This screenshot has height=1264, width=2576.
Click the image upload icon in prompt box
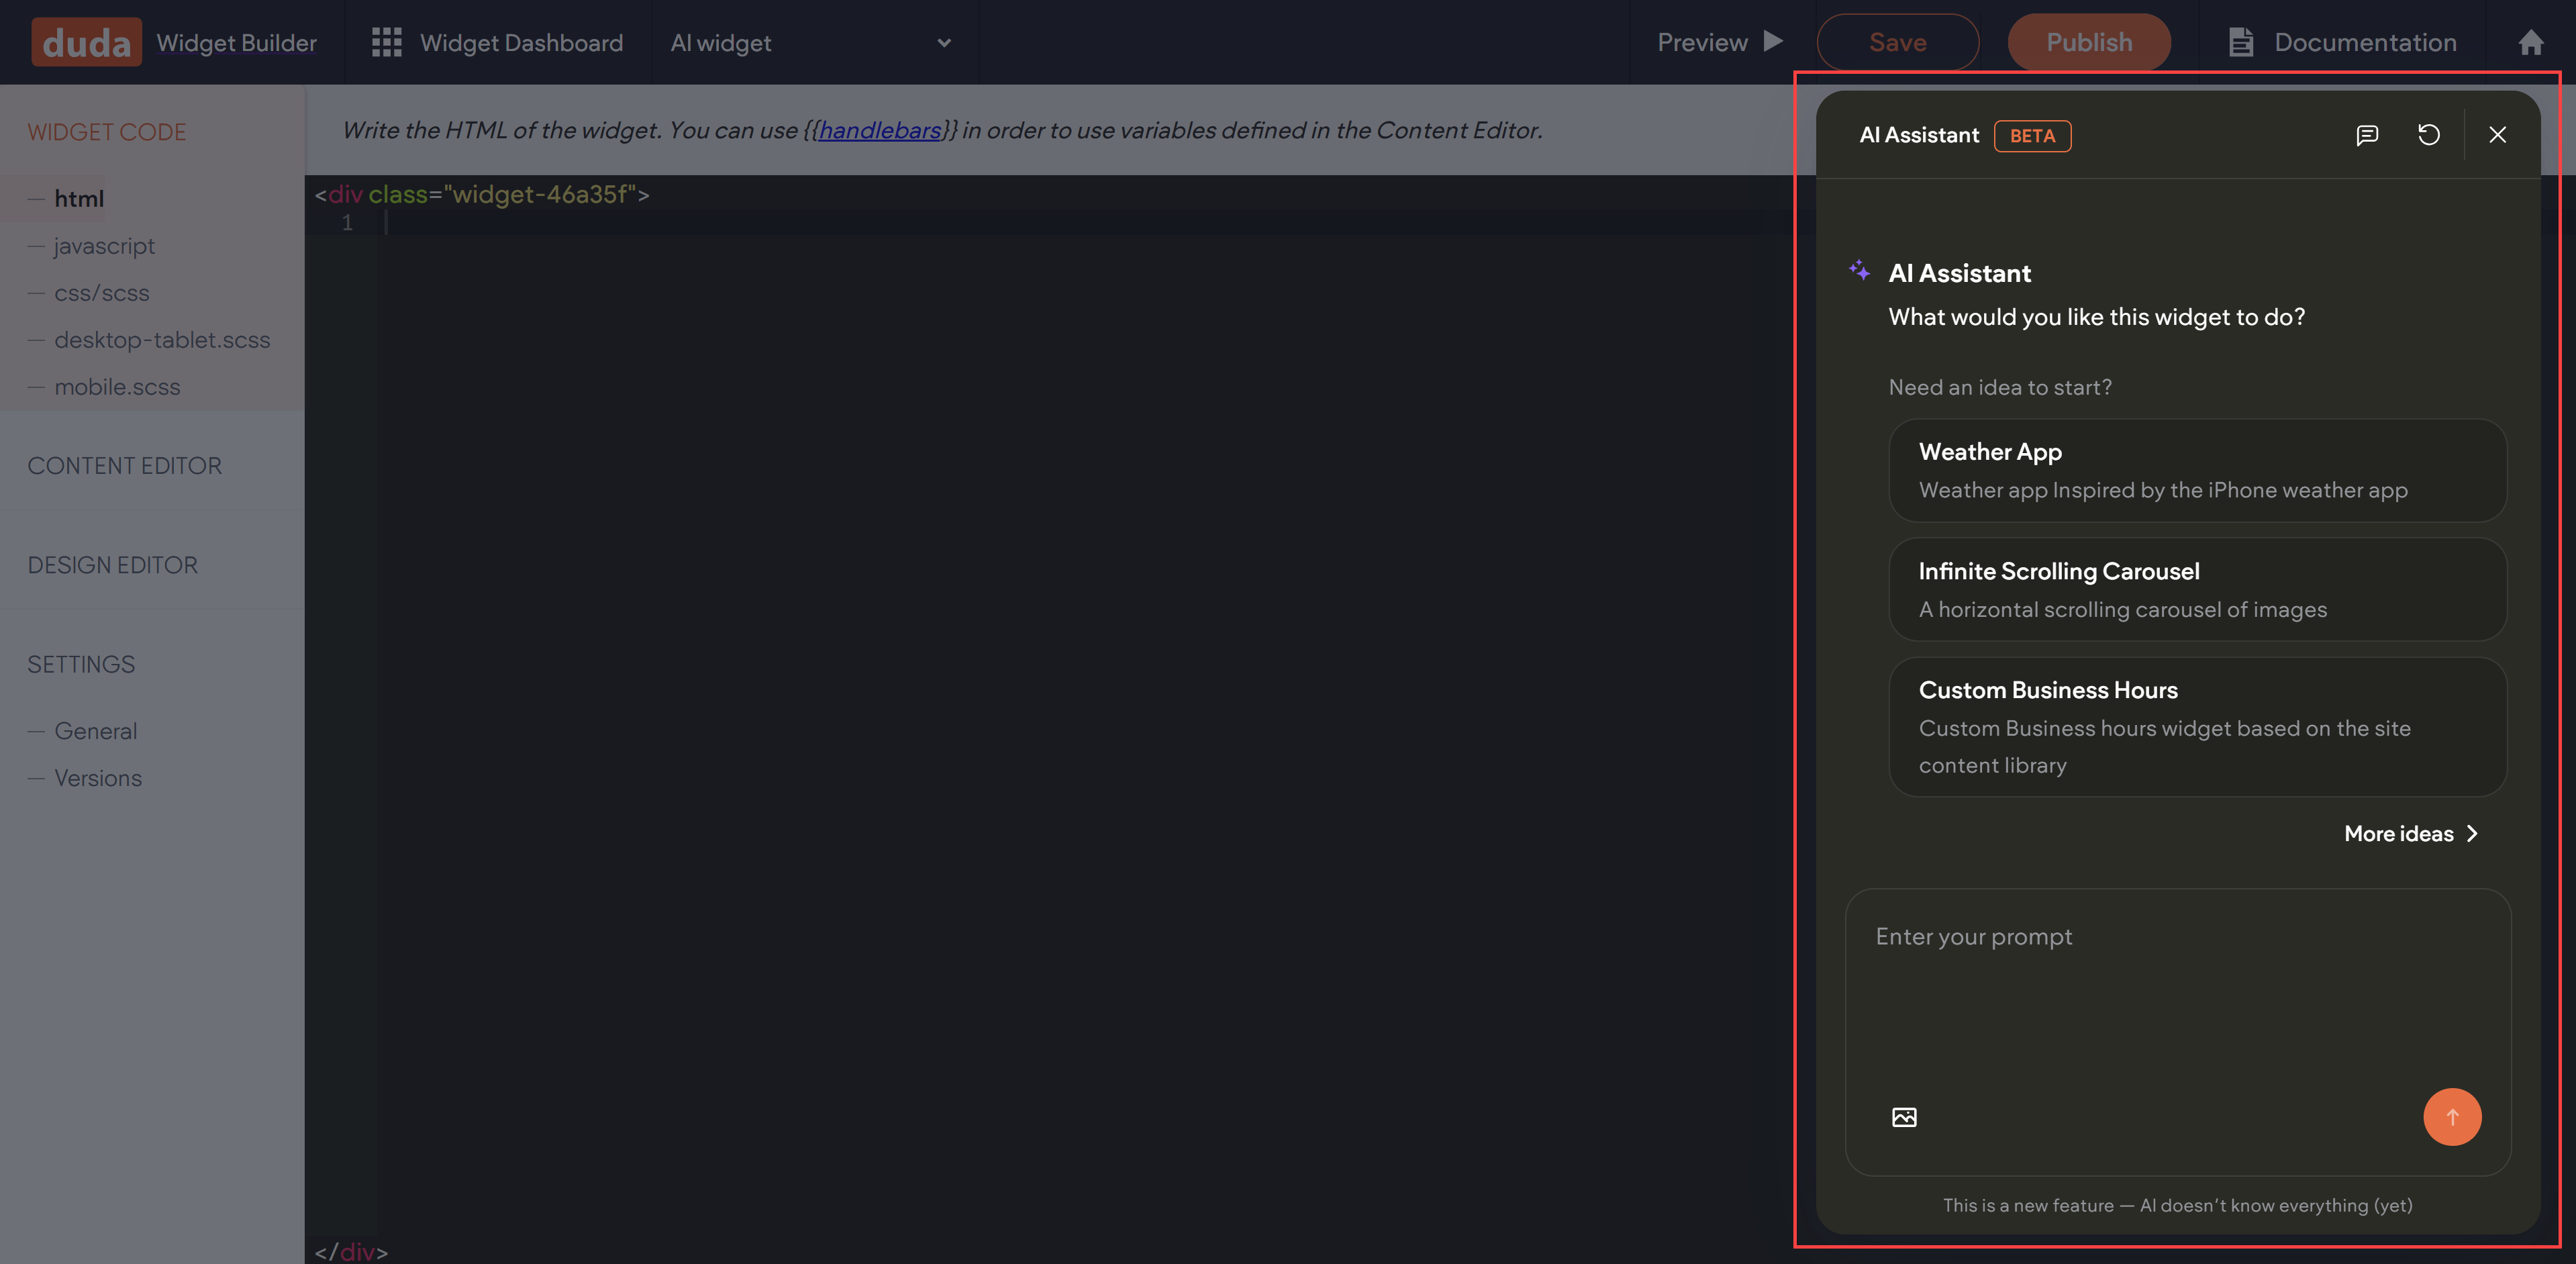click(1904, 1117)
